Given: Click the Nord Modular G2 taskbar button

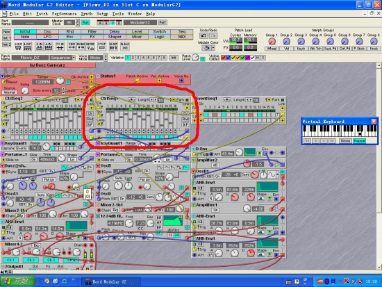Looking at the screenshot, I should (x=110, y=281).
